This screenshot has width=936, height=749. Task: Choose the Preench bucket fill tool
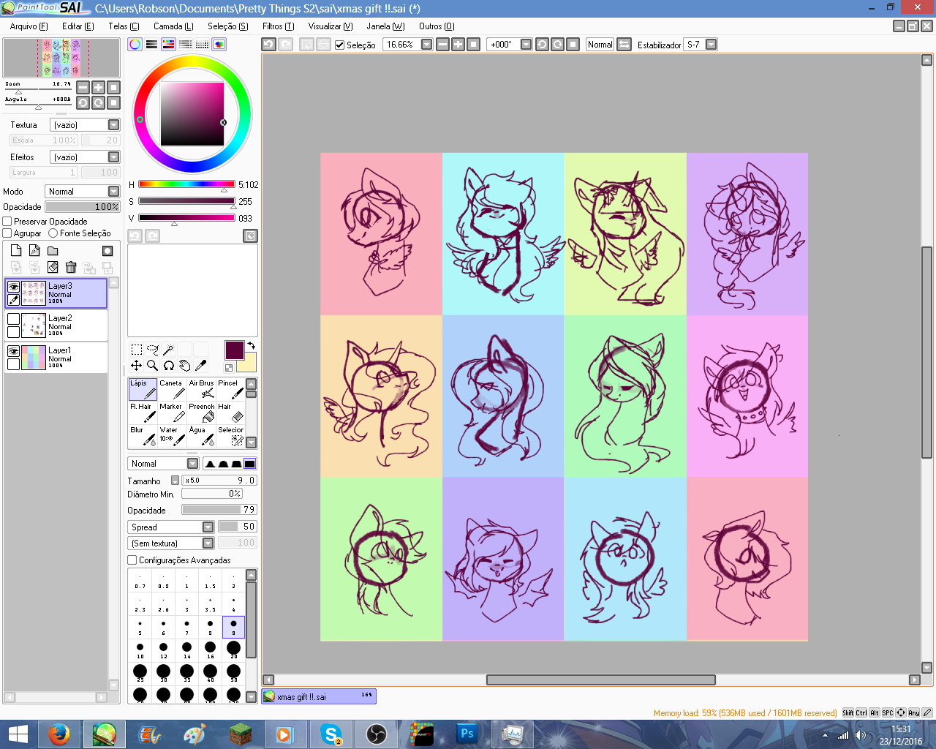[x=201, y=413]
